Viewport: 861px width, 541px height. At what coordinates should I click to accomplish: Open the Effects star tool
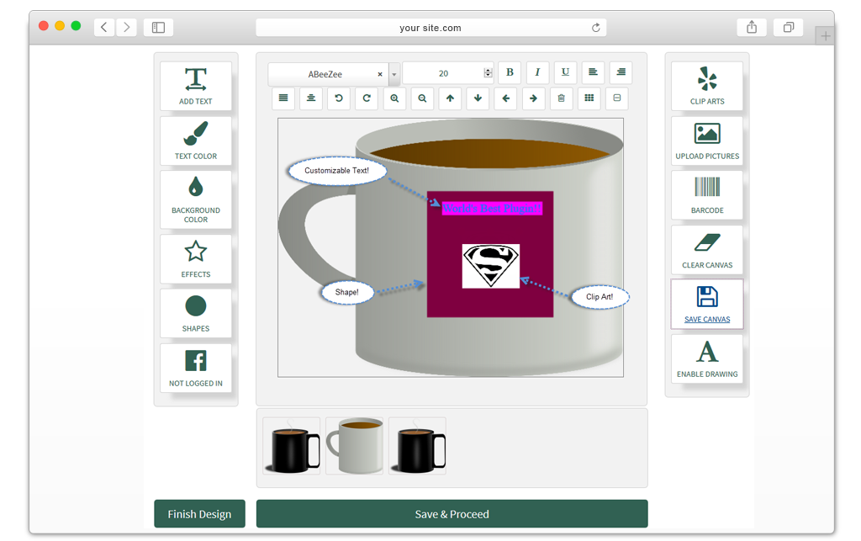pyautogui.click(x=195, y=258)
